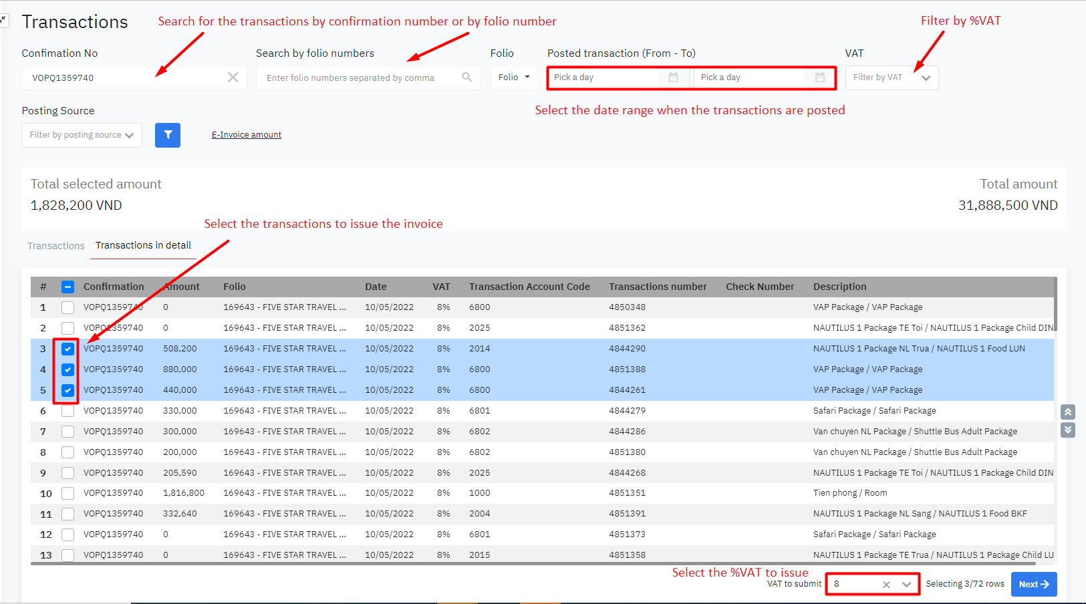Switch to the Transactions tab

pyautogui.click(x=56, y=246)
